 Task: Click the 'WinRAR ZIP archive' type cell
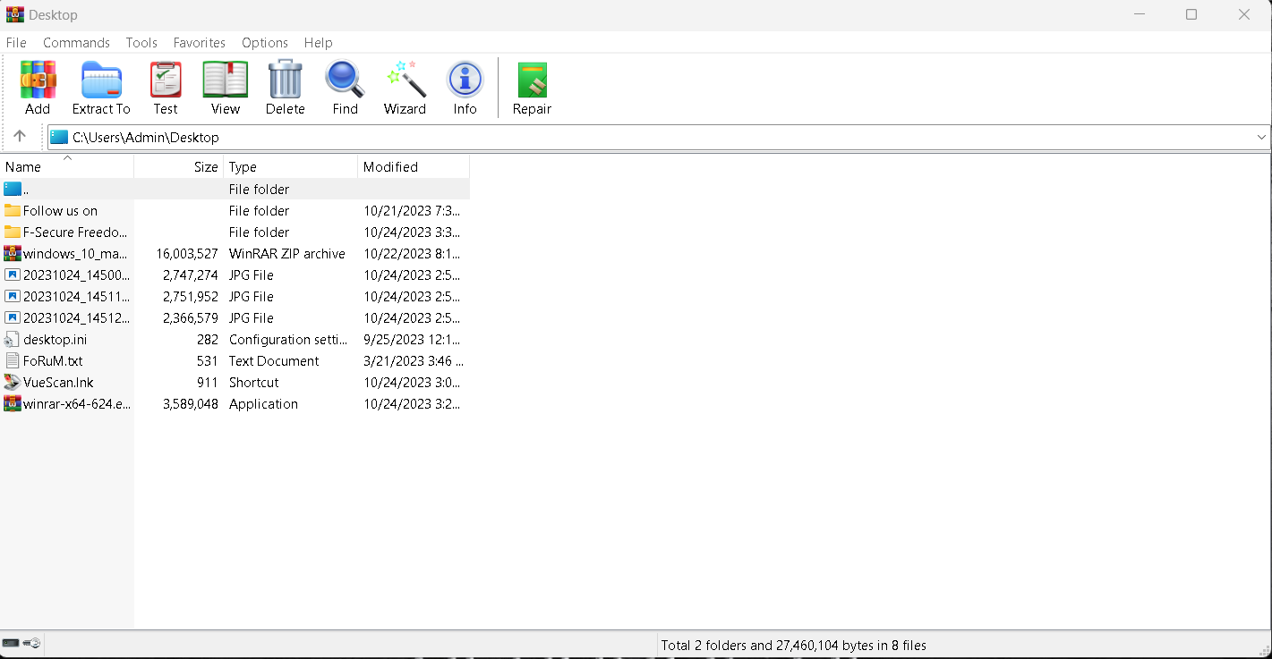pos(287,254)
